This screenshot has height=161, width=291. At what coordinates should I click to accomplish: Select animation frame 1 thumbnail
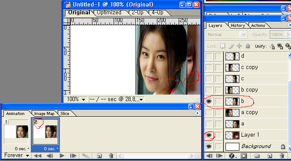[16, 131]
